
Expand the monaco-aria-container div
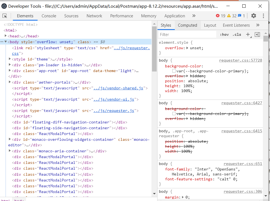pos(10,151)
